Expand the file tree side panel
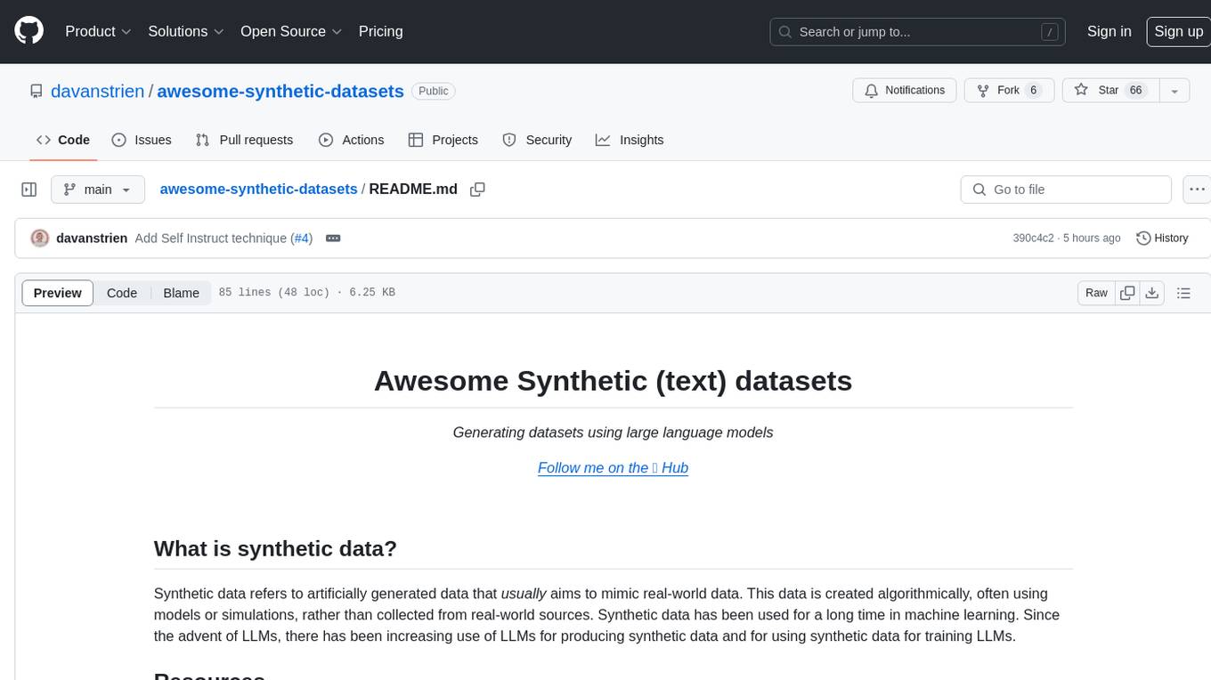Image resolution: width=1211 pixels, height=680 pixels. 29,190
